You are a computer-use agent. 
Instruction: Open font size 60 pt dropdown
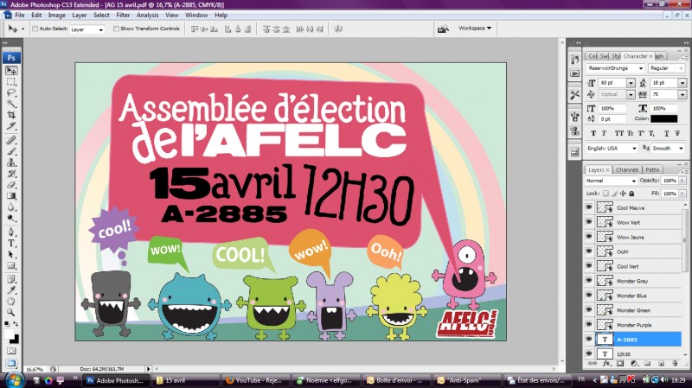pyautogui.click(x=631, y=83)
